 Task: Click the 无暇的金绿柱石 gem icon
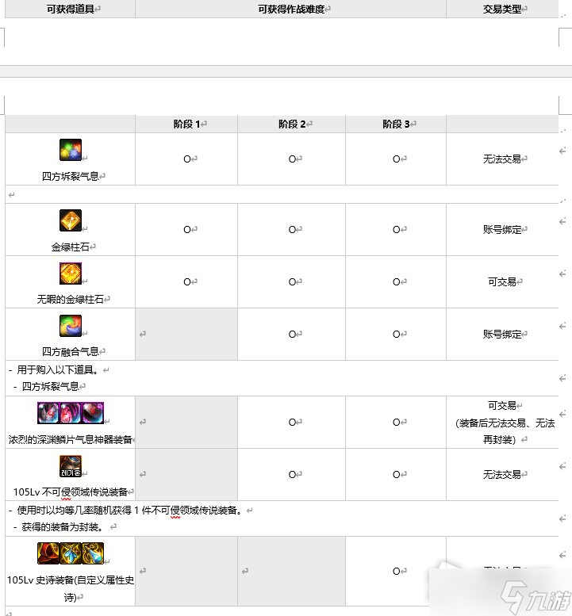pyautogui.click(x=71, y=273)
